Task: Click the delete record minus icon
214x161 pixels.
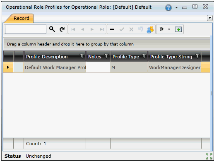Action: [x=112, y=29]
